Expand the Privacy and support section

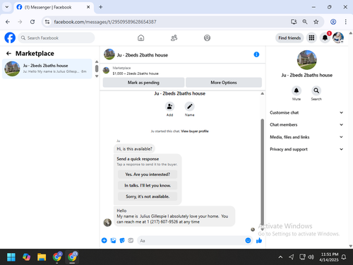coord(306,149)
